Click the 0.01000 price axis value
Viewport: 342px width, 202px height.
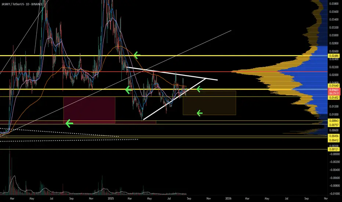(x=334, y=115)
